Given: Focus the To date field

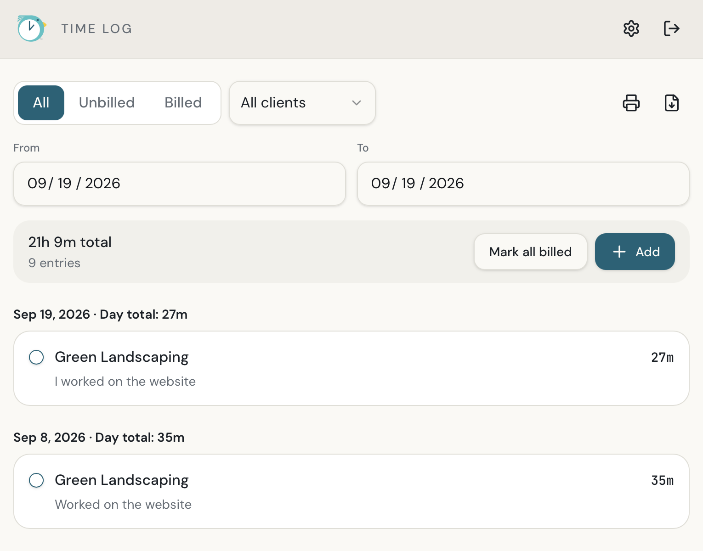Looking at the screenshot, I should pyautogui.click(x=523, y=184).
